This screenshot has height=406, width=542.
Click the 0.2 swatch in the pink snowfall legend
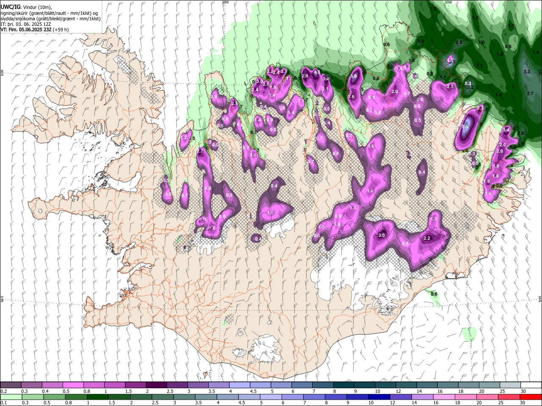pyautogui.click(x=11, y=385)
